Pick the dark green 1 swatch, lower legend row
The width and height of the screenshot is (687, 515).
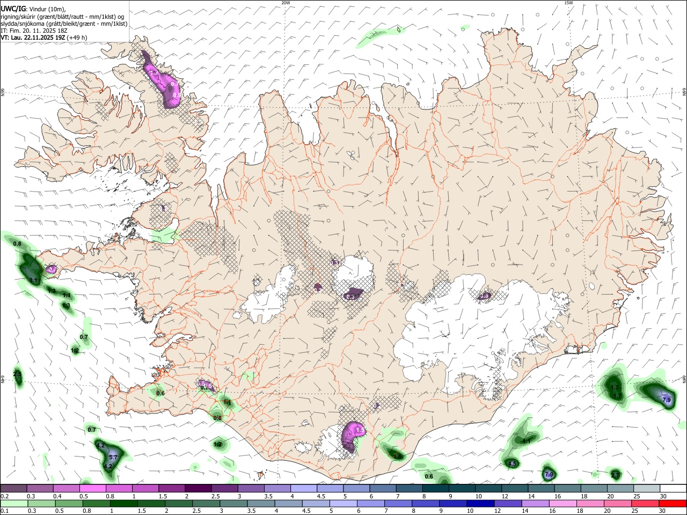coord(123,504)
